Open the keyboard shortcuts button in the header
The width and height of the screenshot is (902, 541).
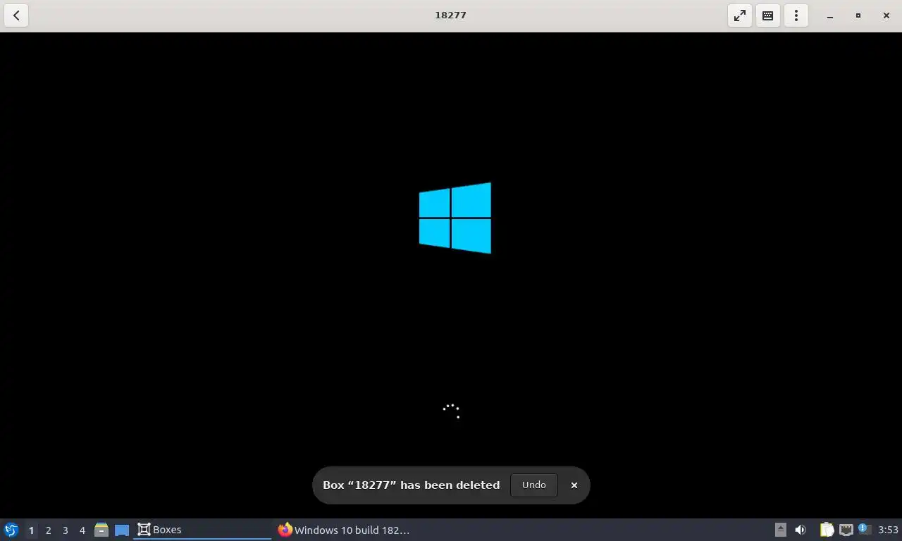click(x=768, y=15)
